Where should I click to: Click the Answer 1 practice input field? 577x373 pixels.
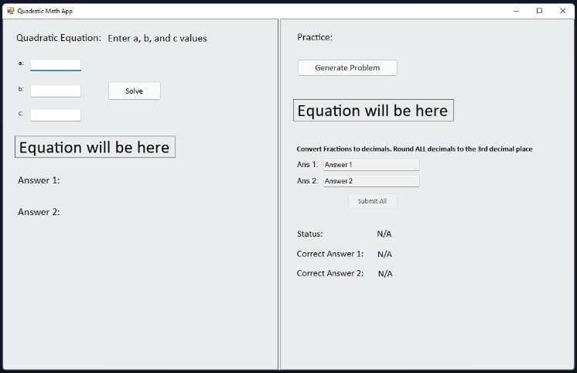coord(371,165)
